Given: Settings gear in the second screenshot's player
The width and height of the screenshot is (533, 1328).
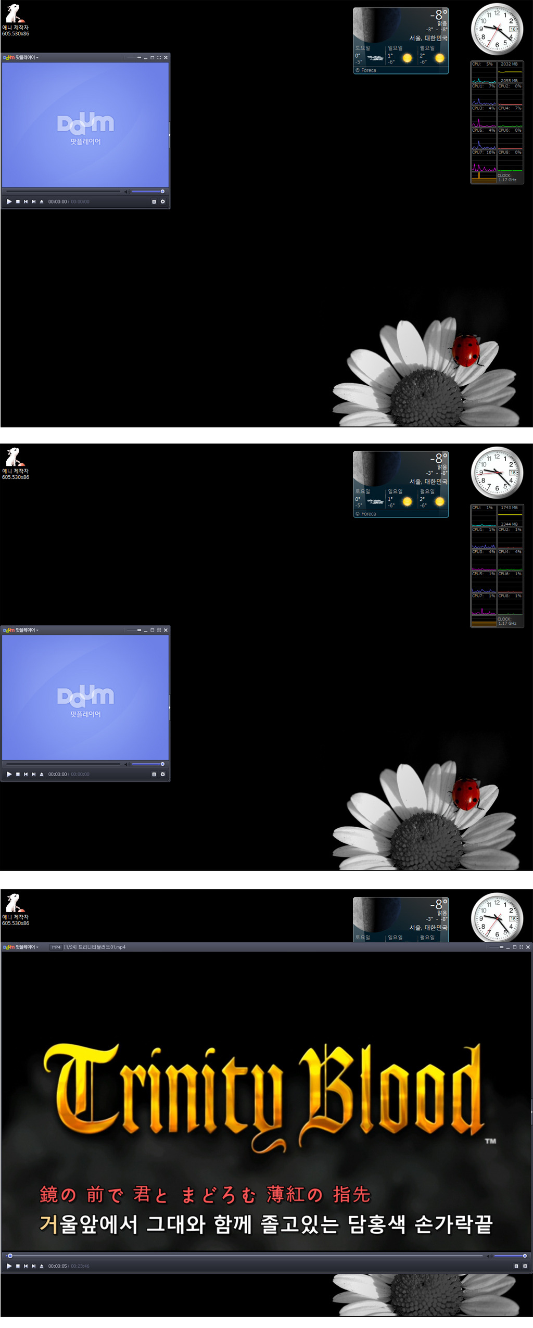Looking at the screenshot, I should click(x=162, y=774).
